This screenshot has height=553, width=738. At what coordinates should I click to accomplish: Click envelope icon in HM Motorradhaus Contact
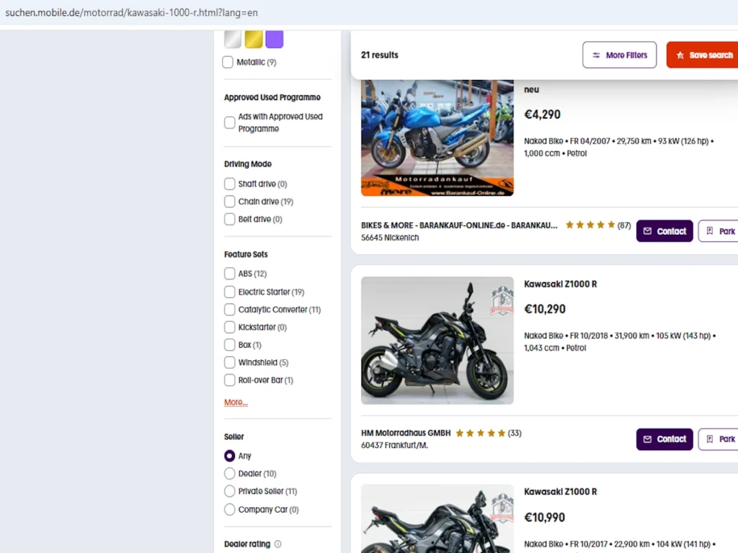(x=647, y=439)
